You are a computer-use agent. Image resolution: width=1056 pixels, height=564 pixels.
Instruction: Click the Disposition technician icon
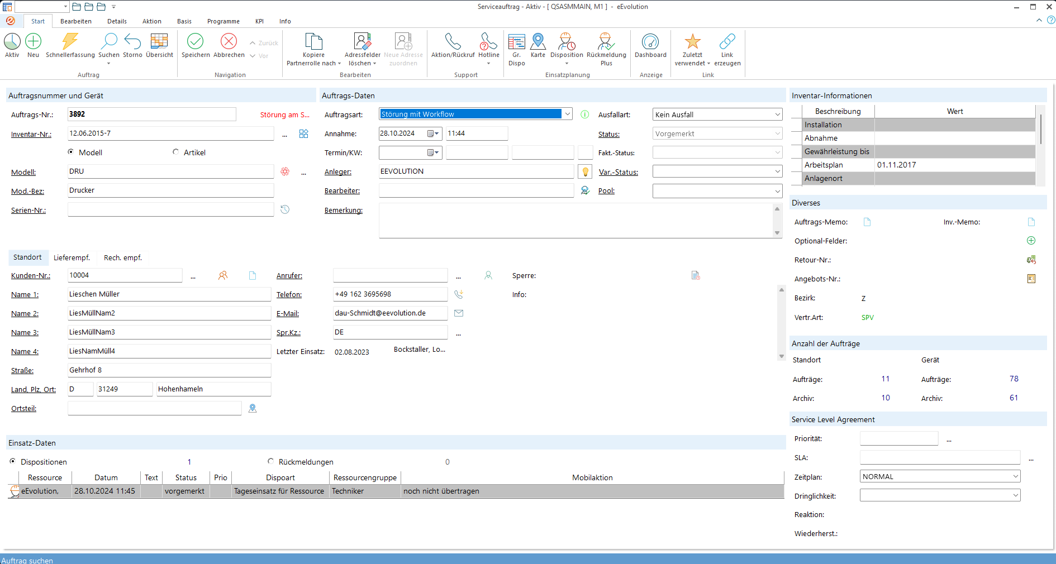tap(567, 41)
